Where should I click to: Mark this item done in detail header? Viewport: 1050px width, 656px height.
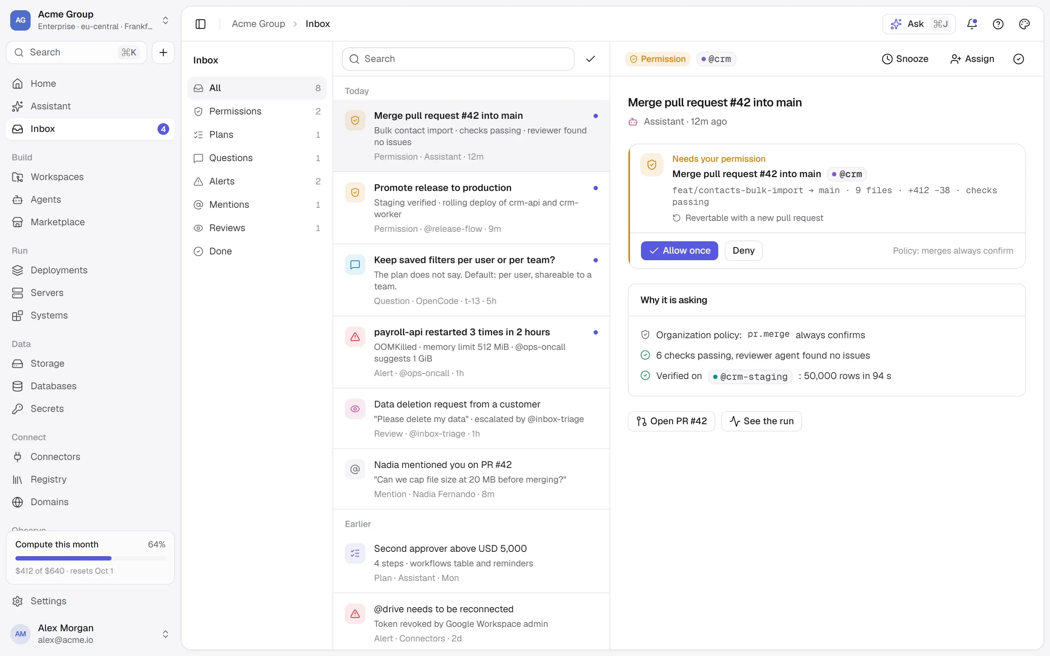coord(1018,59)
